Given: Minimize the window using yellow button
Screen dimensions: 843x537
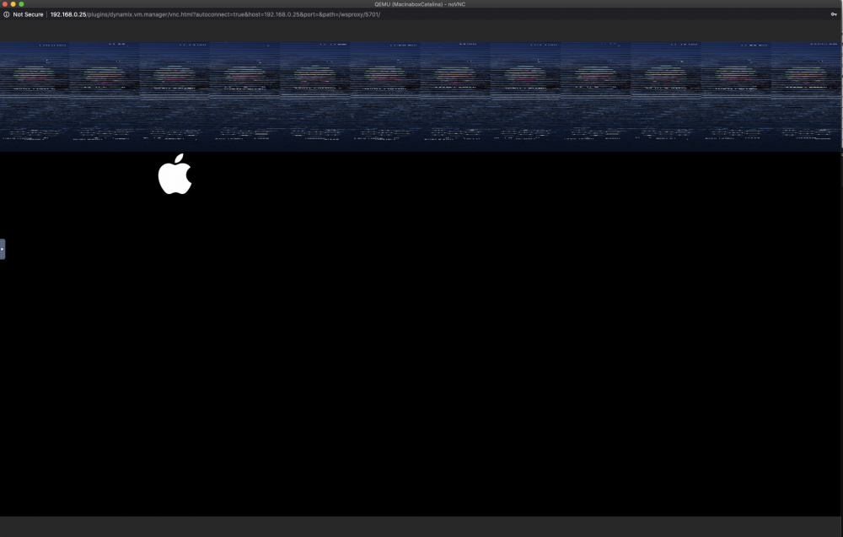Looking at the screenshot, I should (13, 4).
